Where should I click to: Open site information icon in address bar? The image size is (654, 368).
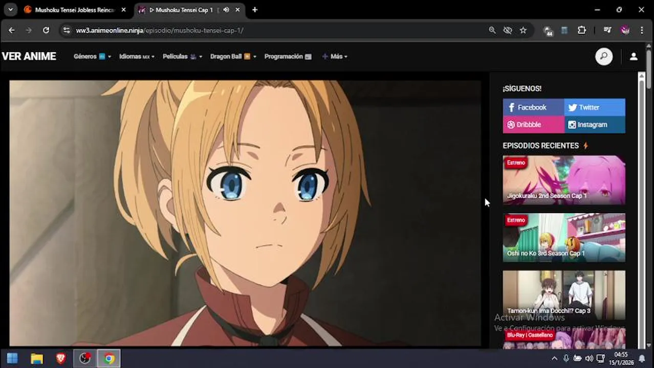click(66, 30)
